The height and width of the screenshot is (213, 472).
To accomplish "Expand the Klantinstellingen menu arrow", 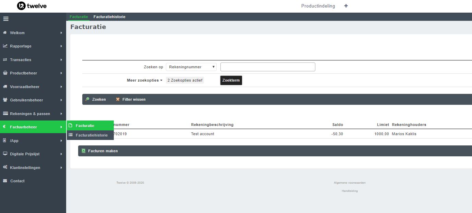I will pyautogui.click(x=61, y=168).
